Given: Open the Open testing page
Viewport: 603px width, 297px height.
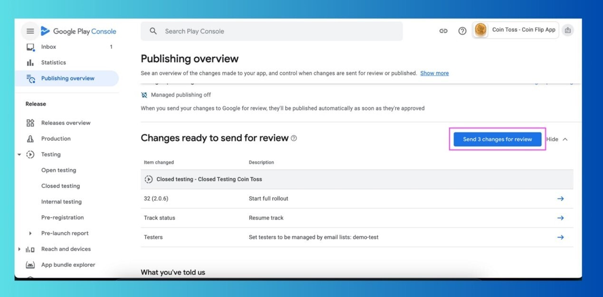Looking at the screenshot, I should pyautogui.click(x=58, y=170).
